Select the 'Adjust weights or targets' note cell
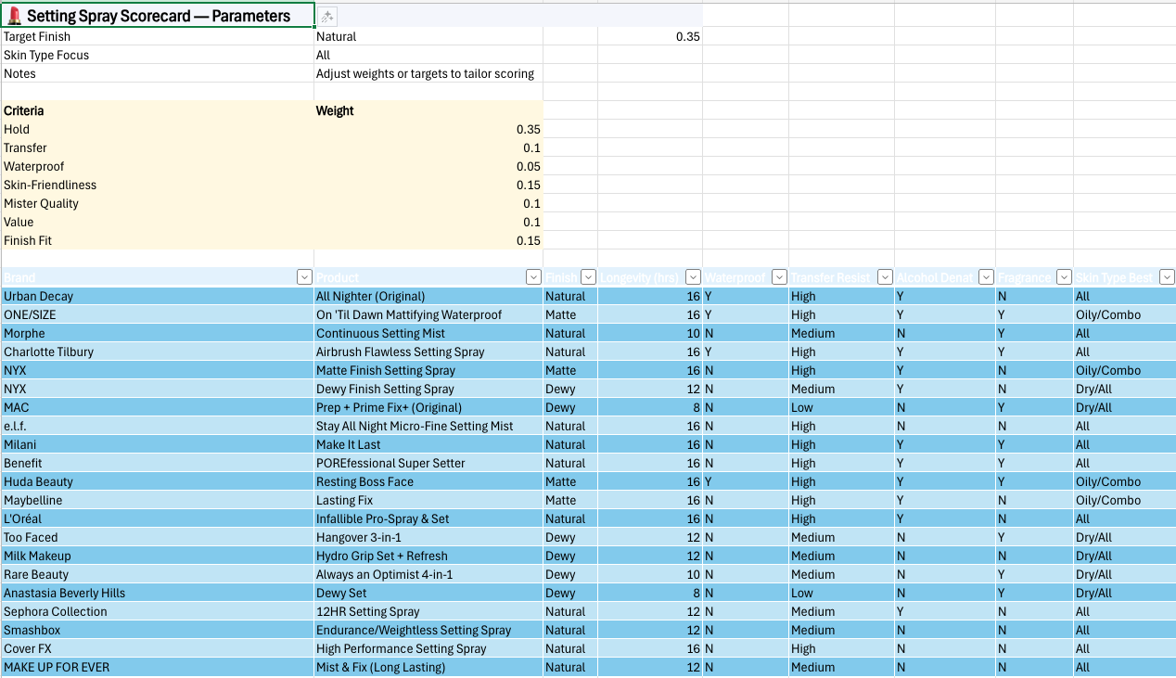This screenshot has width=1176, height=678. (428, 73)
